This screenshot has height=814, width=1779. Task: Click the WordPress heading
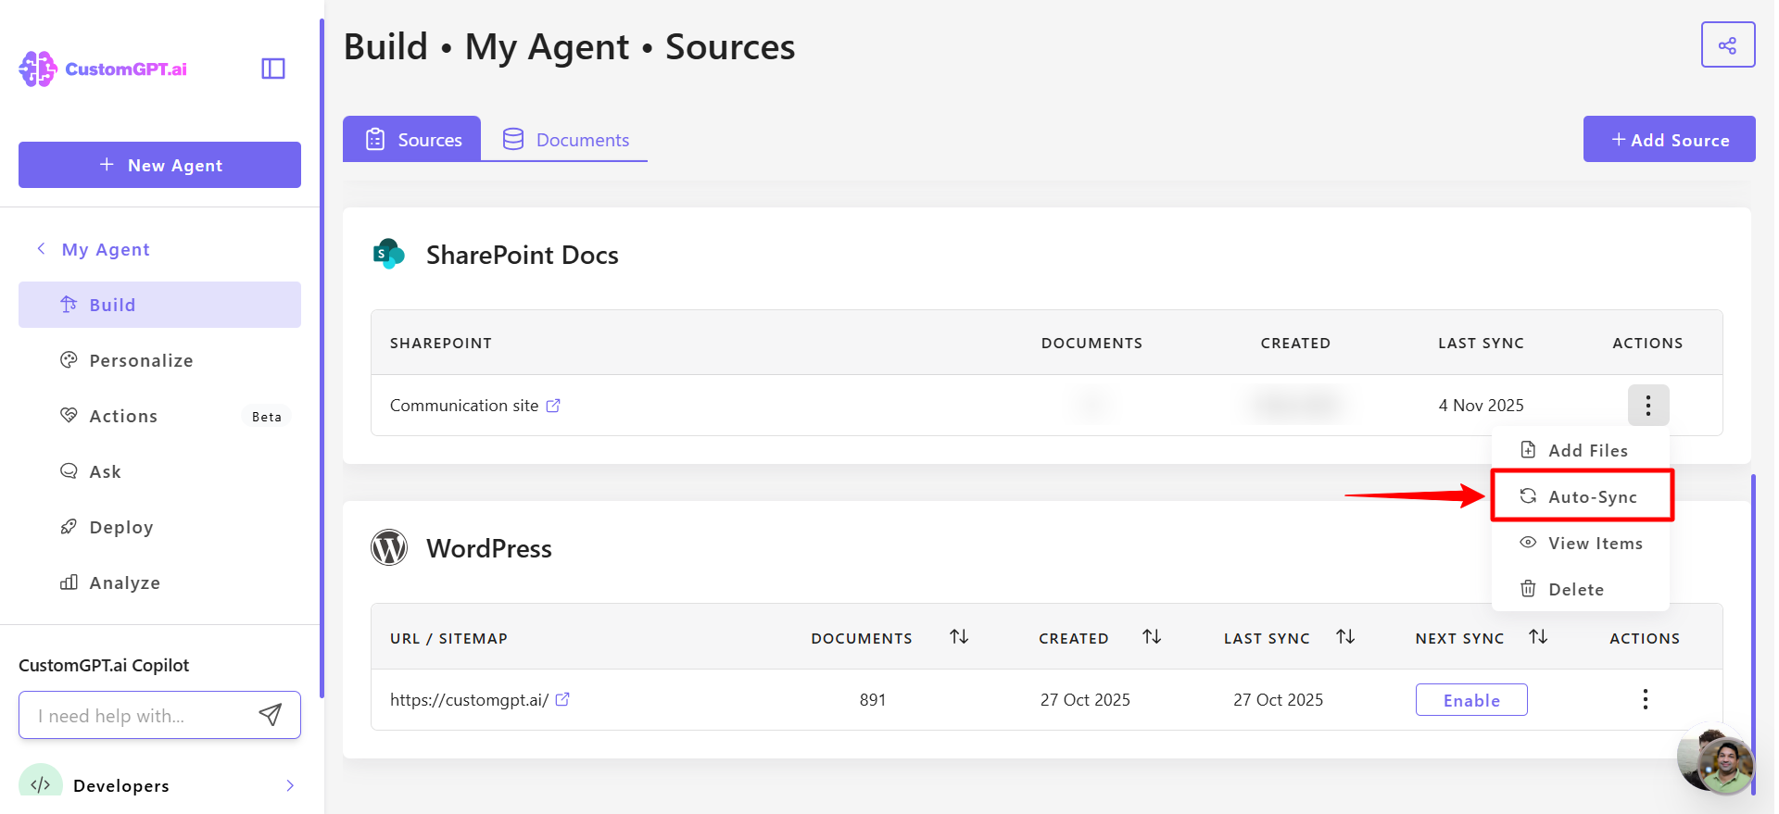tap(489, 548)
